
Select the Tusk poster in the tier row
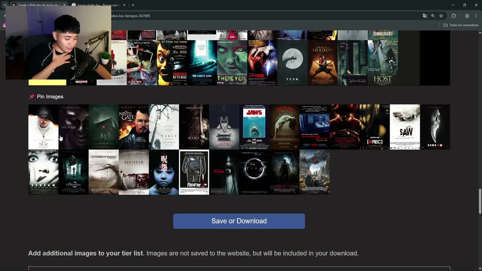pyautogui.click(x=292, y=63)
